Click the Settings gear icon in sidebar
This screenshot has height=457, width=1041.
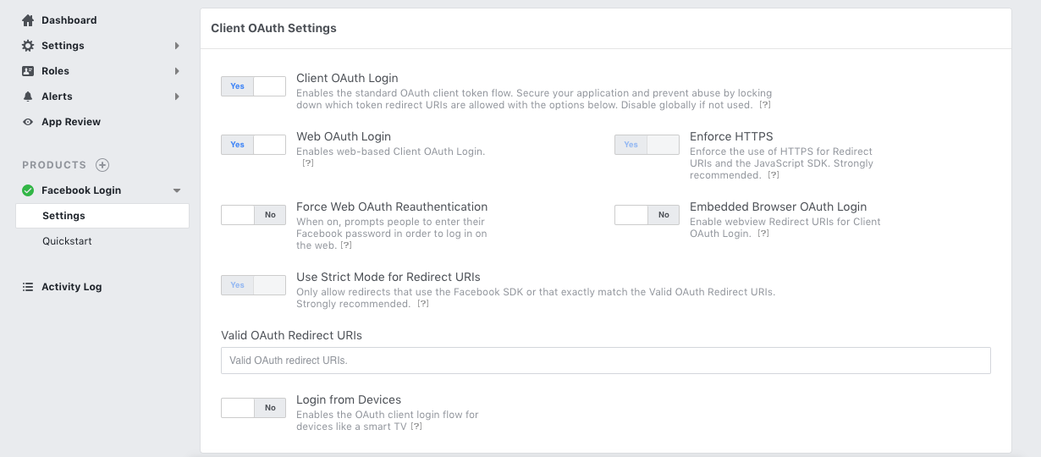[28, 46]
